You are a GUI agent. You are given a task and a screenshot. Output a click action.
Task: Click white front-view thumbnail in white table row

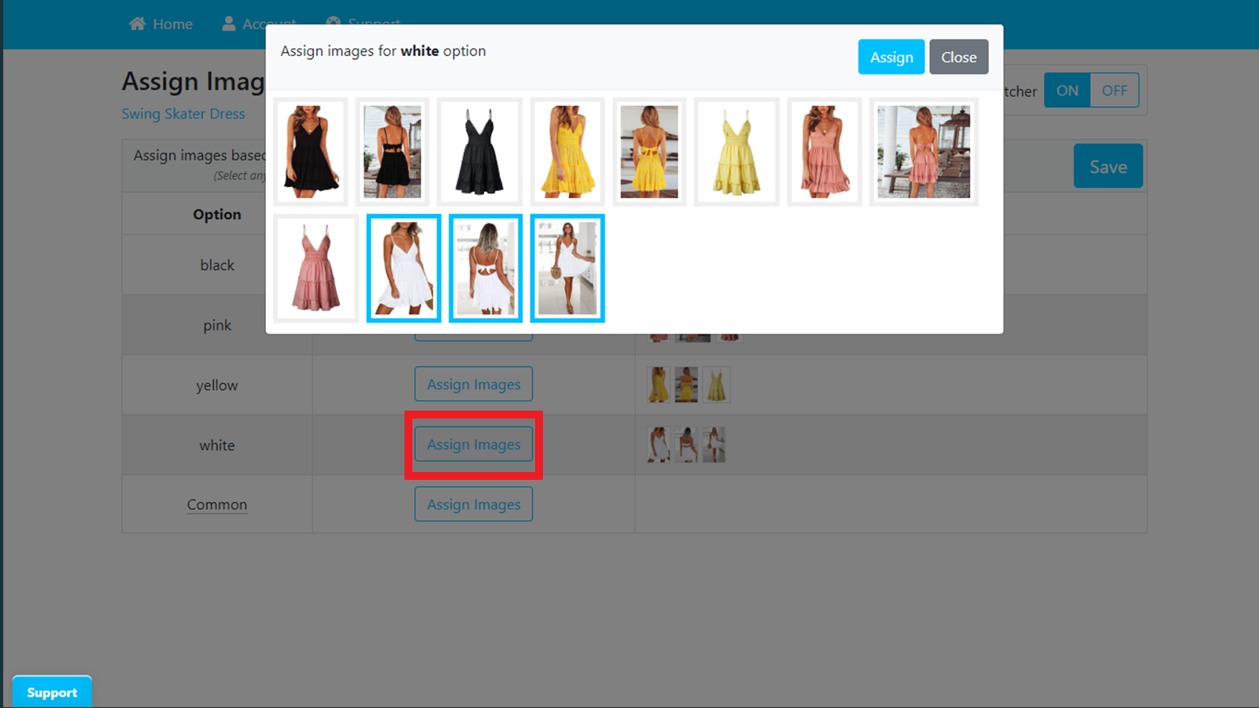click(659, 444)
